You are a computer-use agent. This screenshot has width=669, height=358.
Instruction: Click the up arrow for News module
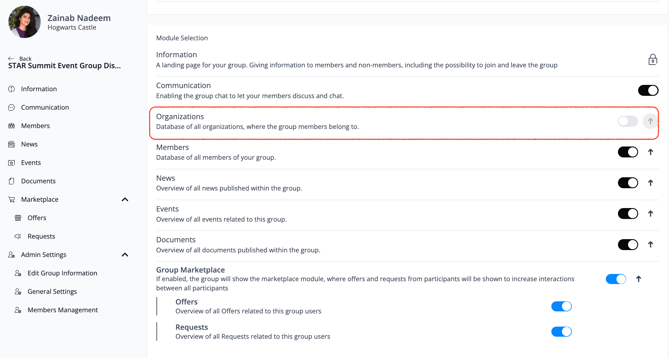650,183
